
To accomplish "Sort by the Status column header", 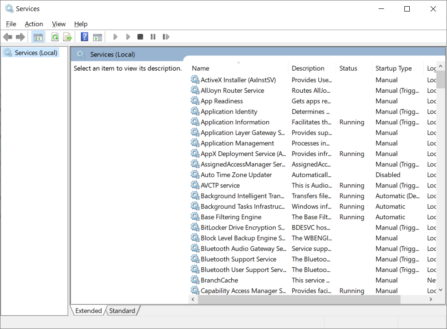I will point(354,68).
